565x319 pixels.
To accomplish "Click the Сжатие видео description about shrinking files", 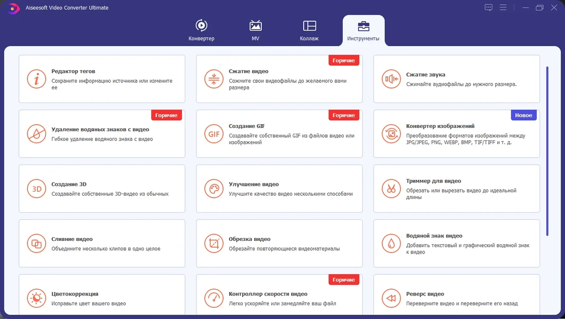I will pos(288,84).
